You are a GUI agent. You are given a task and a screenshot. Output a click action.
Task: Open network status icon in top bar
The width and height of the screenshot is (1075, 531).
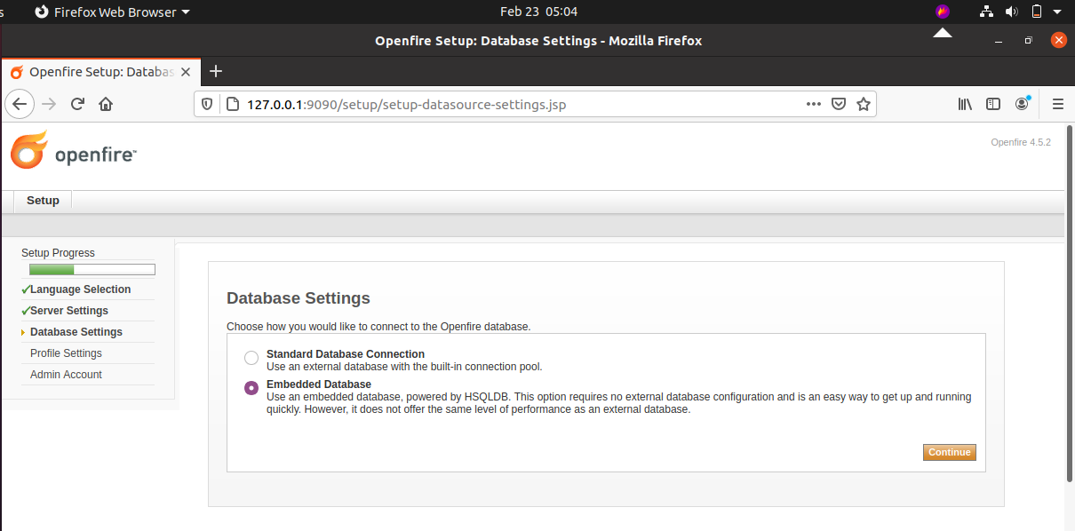(x=987, y=12)
